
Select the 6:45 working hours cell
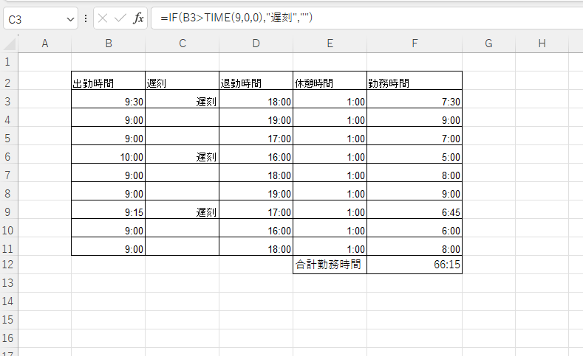pos(415,209)
